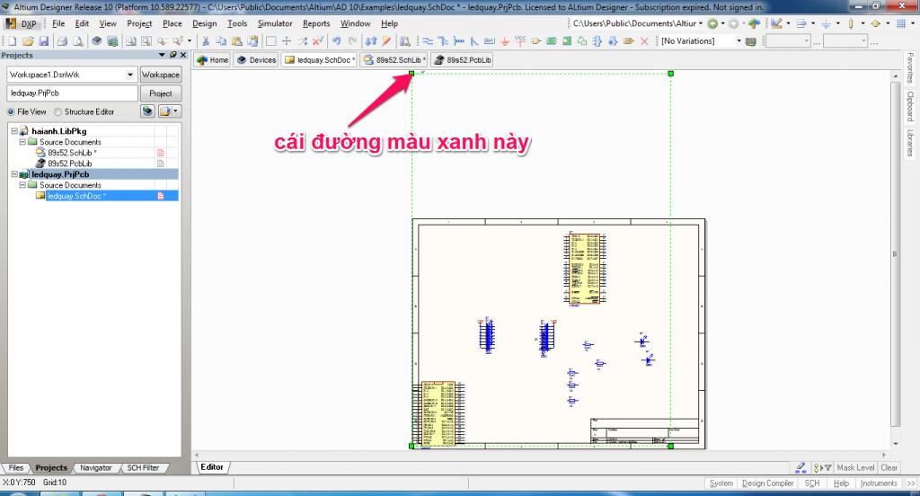Image resolution: width=920 pixels, height=496 pixels.
Task: Open Print Preview from the toolbar
Action: point(77,41)
